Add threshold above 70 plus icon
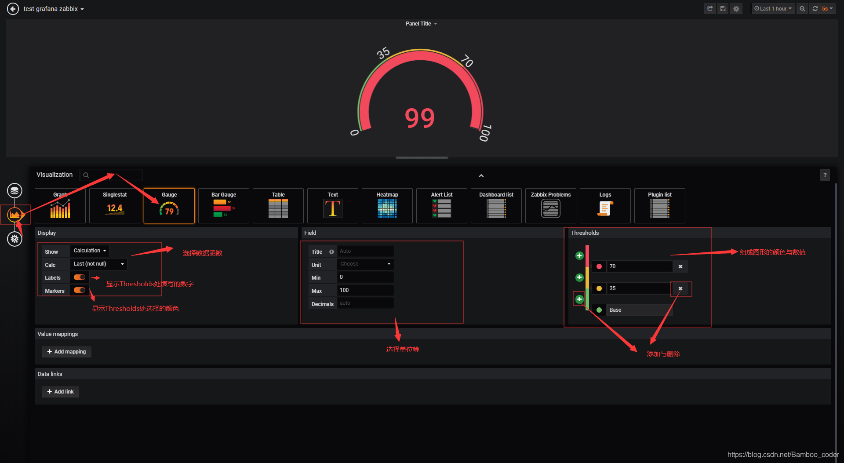Screen dimensions: 844x463 coord(579,255)
